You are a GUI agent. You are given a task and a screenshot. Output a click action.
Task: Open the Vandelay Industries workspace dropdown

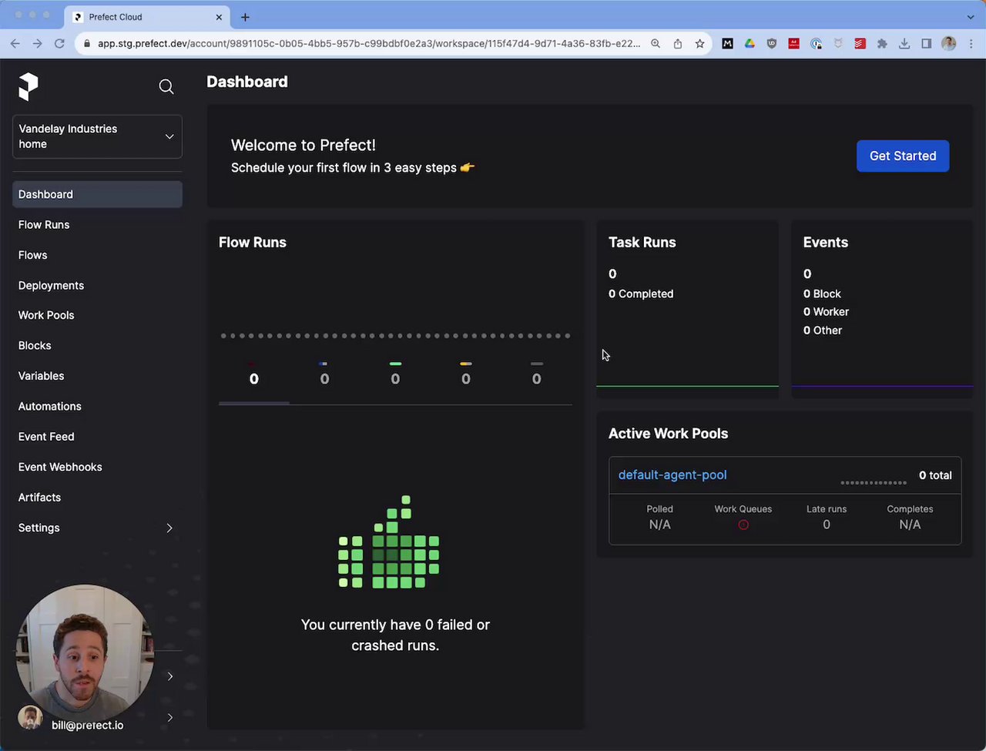(97, 136)
